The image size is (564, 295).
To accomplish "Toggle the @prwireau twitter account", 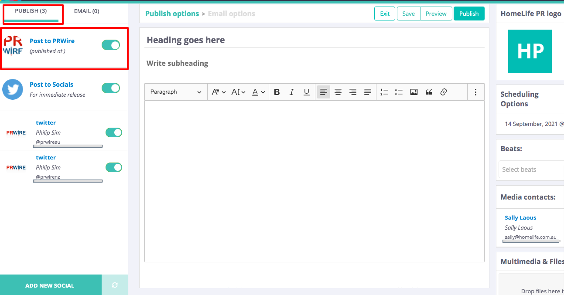I will click(x=114, y=132).
